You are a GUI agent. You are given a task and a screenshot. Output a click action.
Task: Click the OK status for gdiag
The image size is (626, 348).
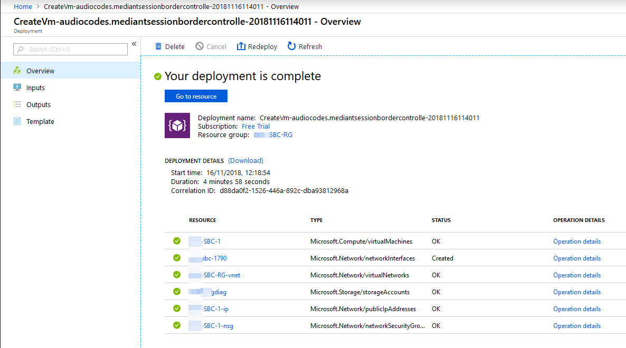pyautogui.click(x=436, y=292)
